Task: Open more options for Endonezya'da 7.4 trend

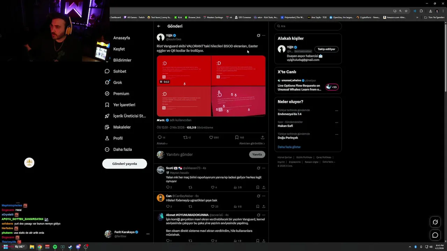Action: 337,111
